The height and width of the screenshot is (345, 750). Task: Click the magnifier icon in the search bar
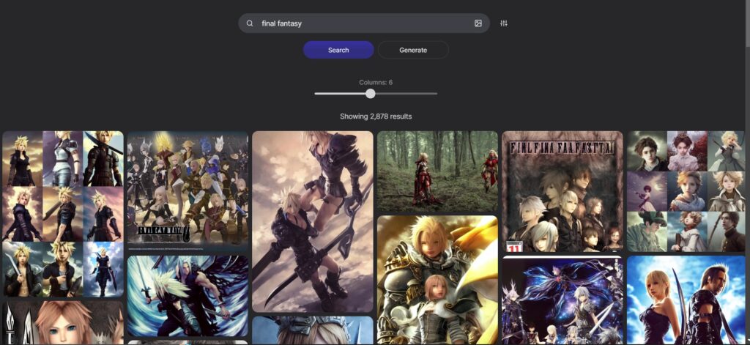click(x=250, y=23)
